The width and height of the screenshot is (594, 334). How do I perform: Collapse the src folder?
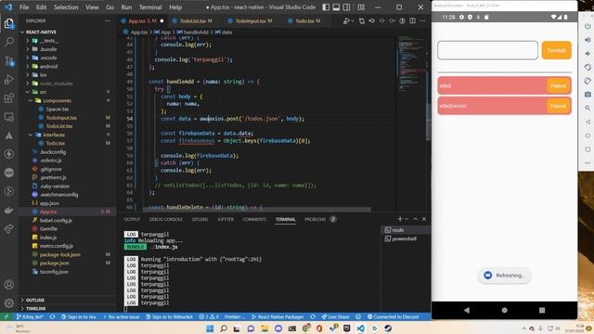(x=27, y=92)
